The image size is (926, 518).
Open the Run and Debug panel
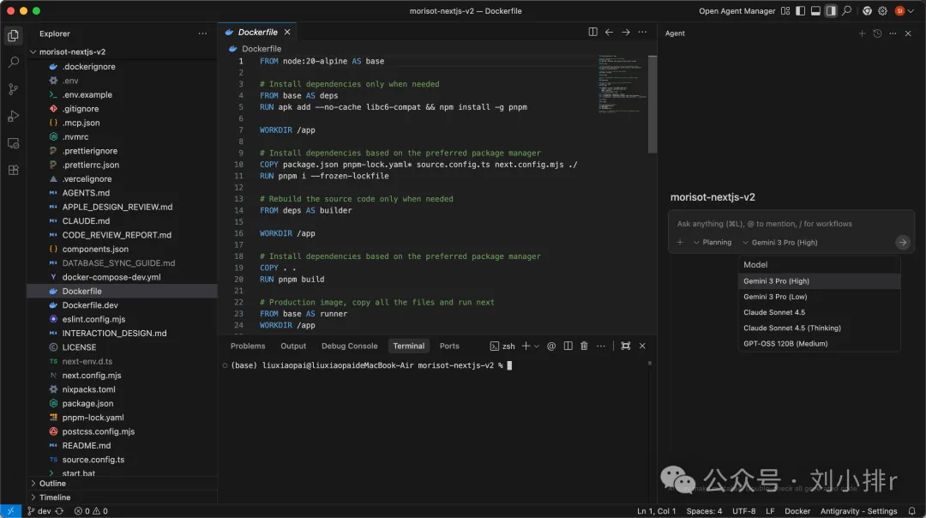tap(13, 116)
